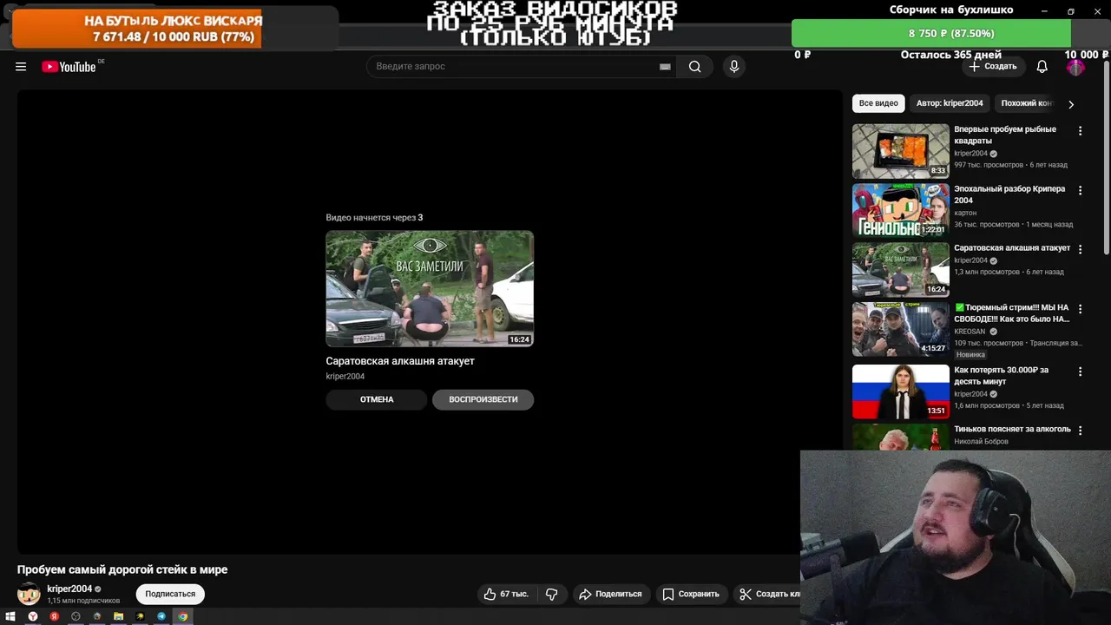Open the account avatar menu
Viewport: 1111px width, 625px height.
(x=1075, y=67)
